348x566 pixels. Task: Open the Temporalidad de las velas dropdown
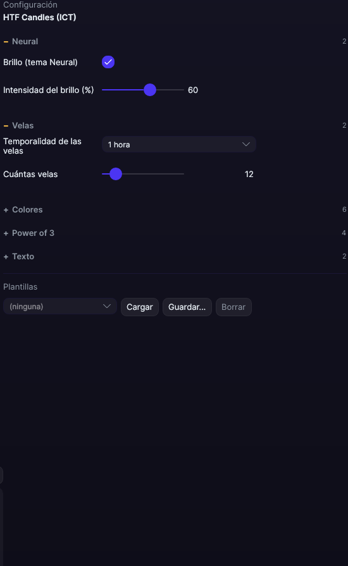[179, 144]
